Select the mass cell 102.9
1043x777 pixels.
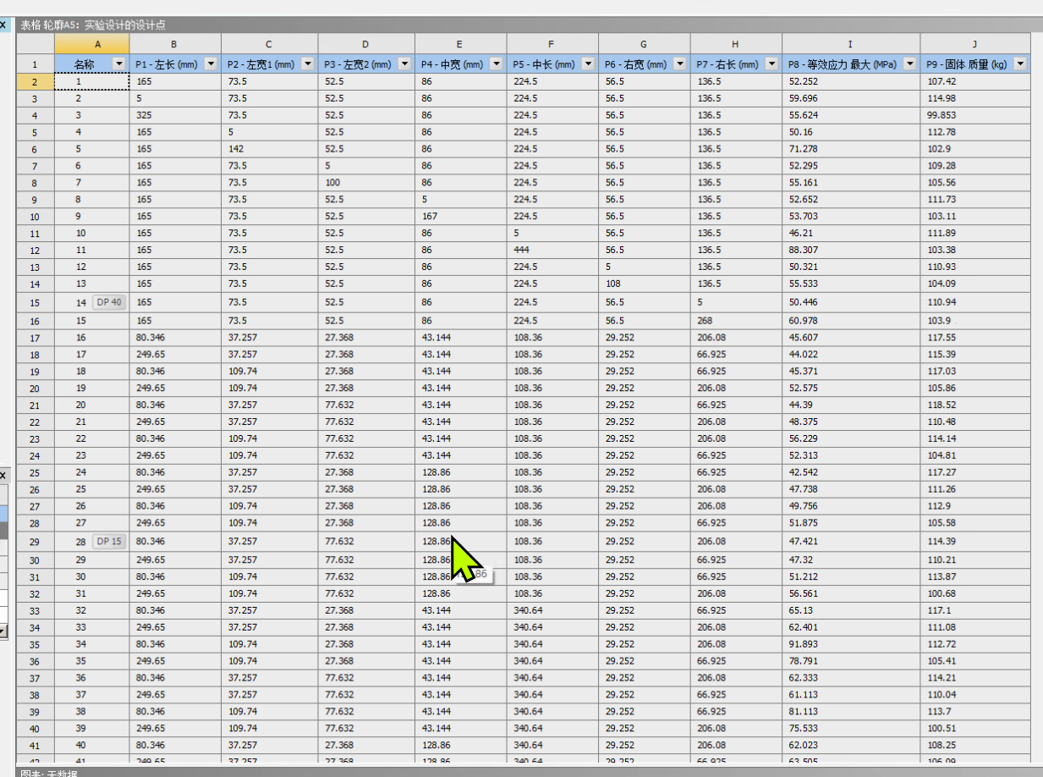(975, 149)
